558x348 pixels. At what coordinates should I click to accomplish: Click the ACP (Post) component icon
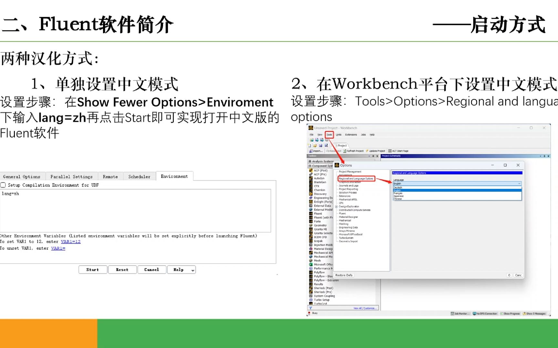[x=311, y=170]
